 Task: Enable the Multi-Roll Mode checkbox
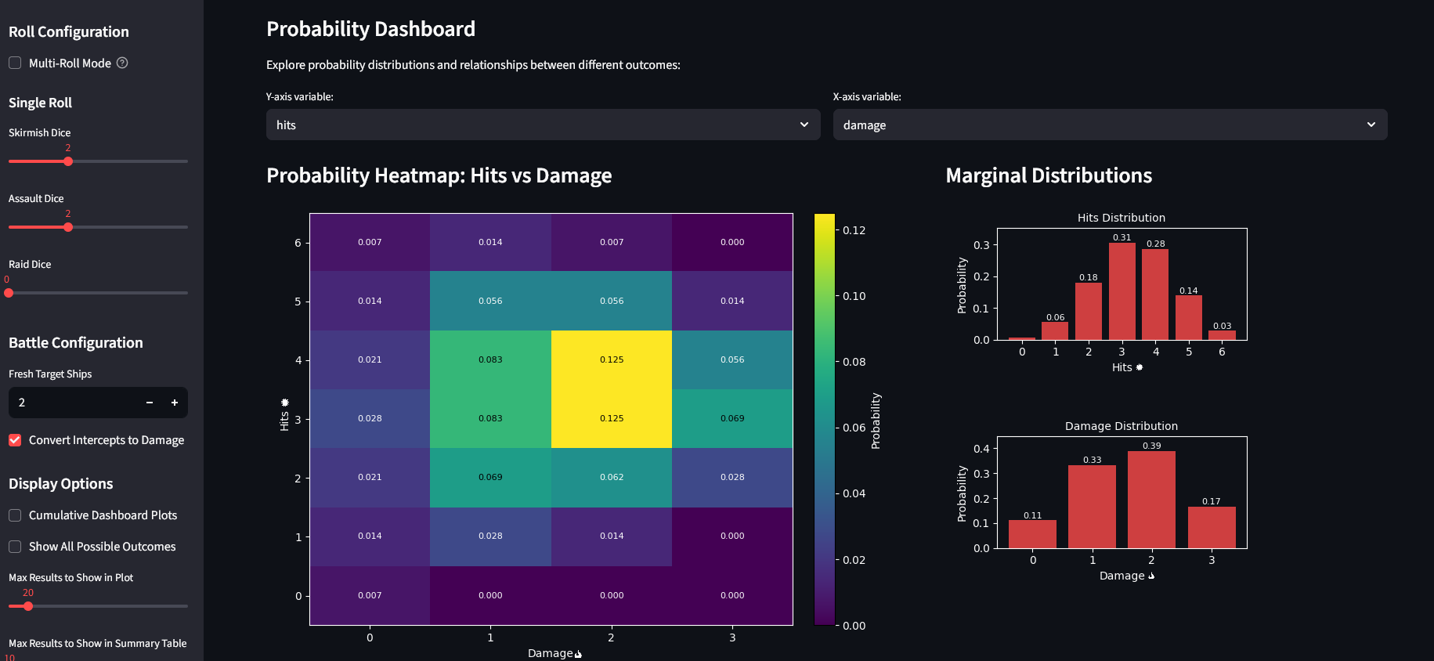click(x=15, y=63)
